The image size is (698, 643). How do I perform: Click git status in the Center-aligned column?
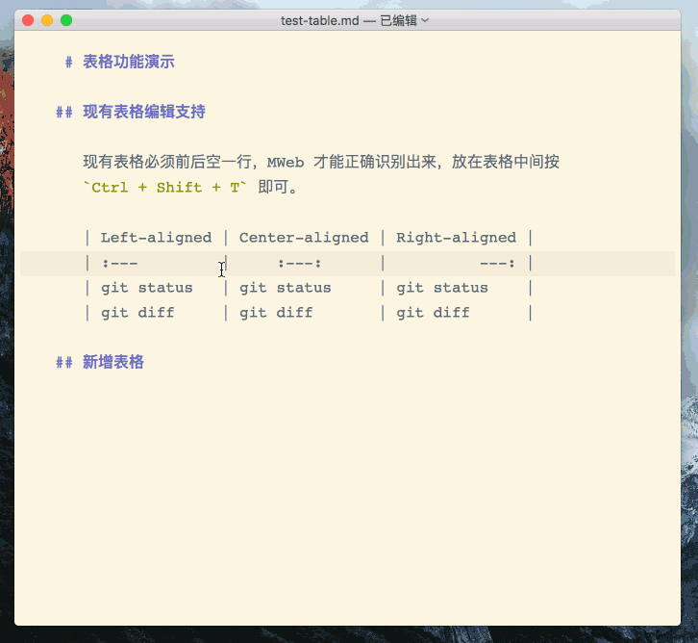tap(286, 288)
